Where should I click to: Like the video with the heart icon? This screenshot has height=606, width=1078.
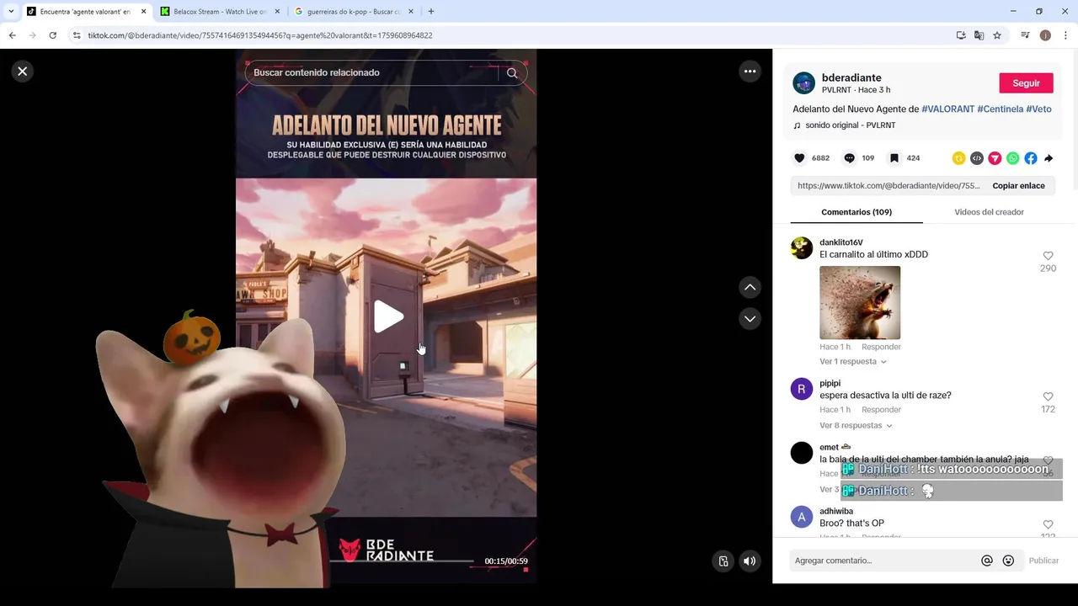(799, 158)
